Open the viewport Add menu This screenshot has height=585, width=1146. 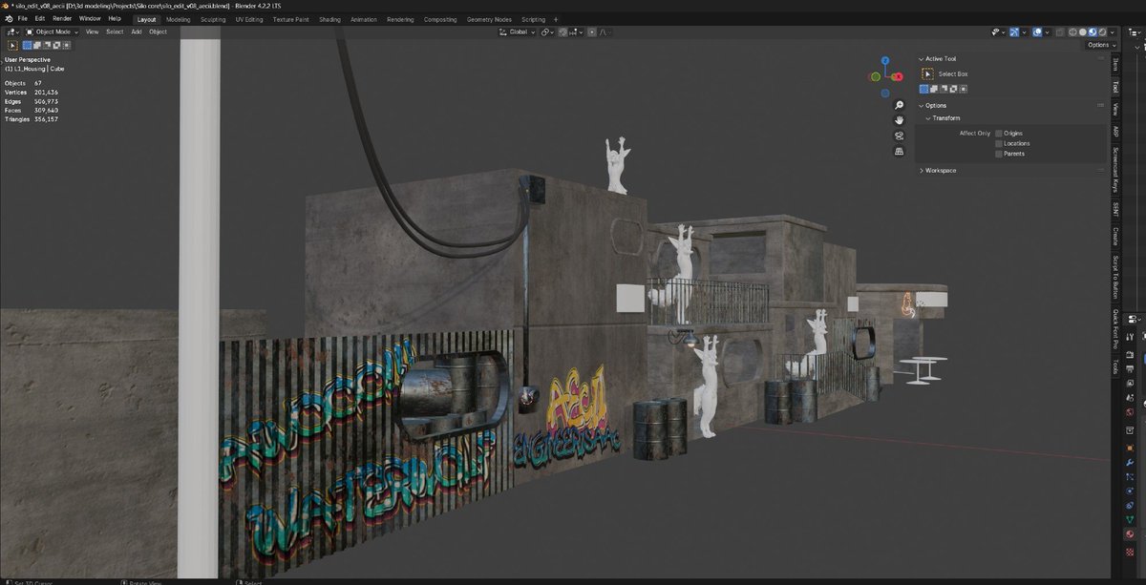point(137,31)
